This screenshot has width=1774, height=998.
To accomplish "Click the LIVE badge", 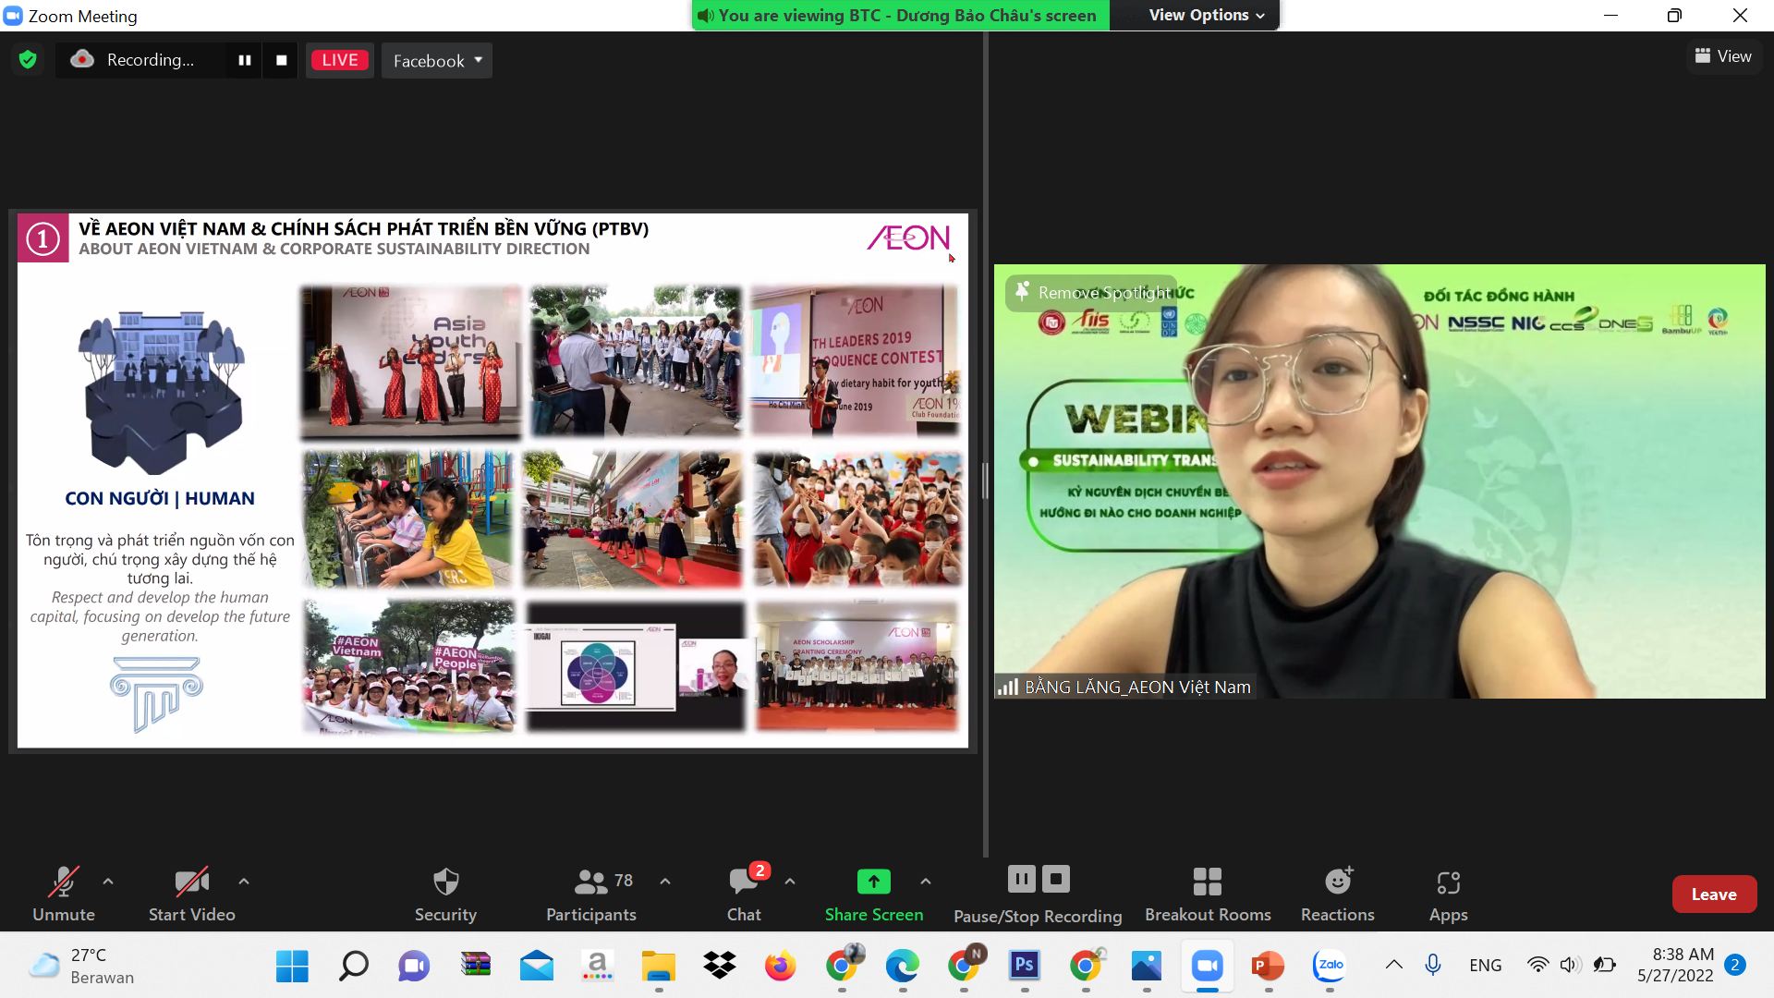I will pos(340,60).
